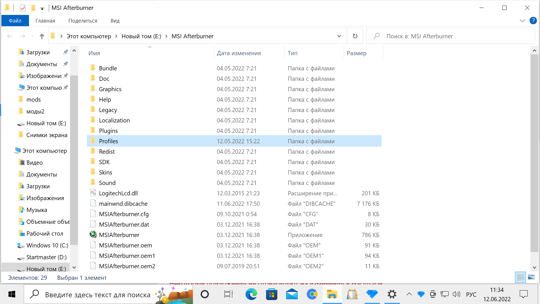Screen dimensions: 540x304
Task: Select the Localization folder row
Action: [234, 120]
